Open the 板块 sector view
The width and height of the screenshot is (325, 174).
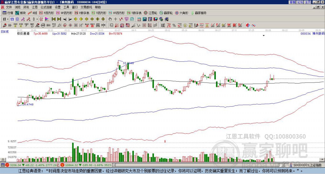pos(21,13)
